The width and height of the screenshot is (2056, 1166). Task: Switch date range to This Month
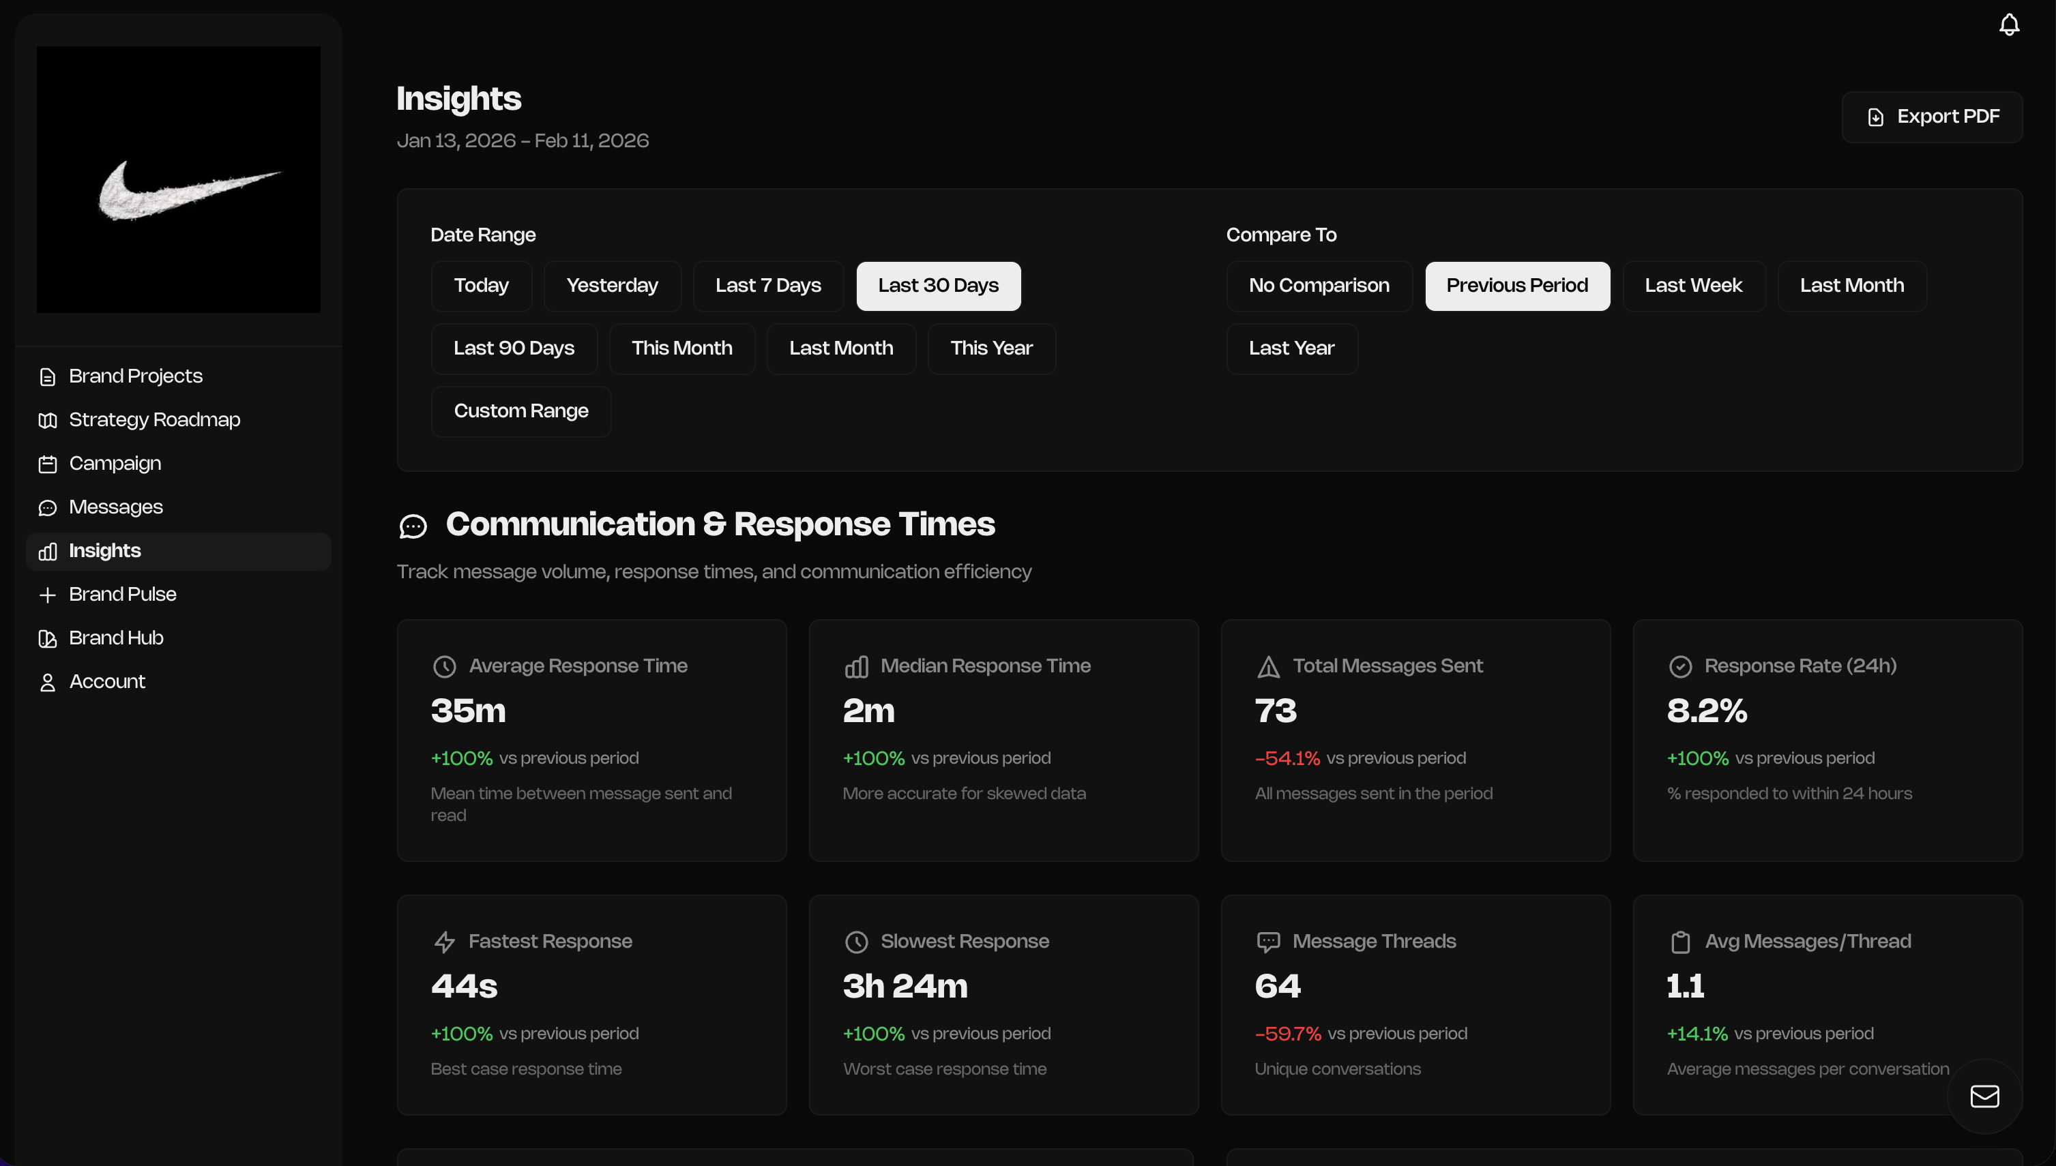pos(681,348)
